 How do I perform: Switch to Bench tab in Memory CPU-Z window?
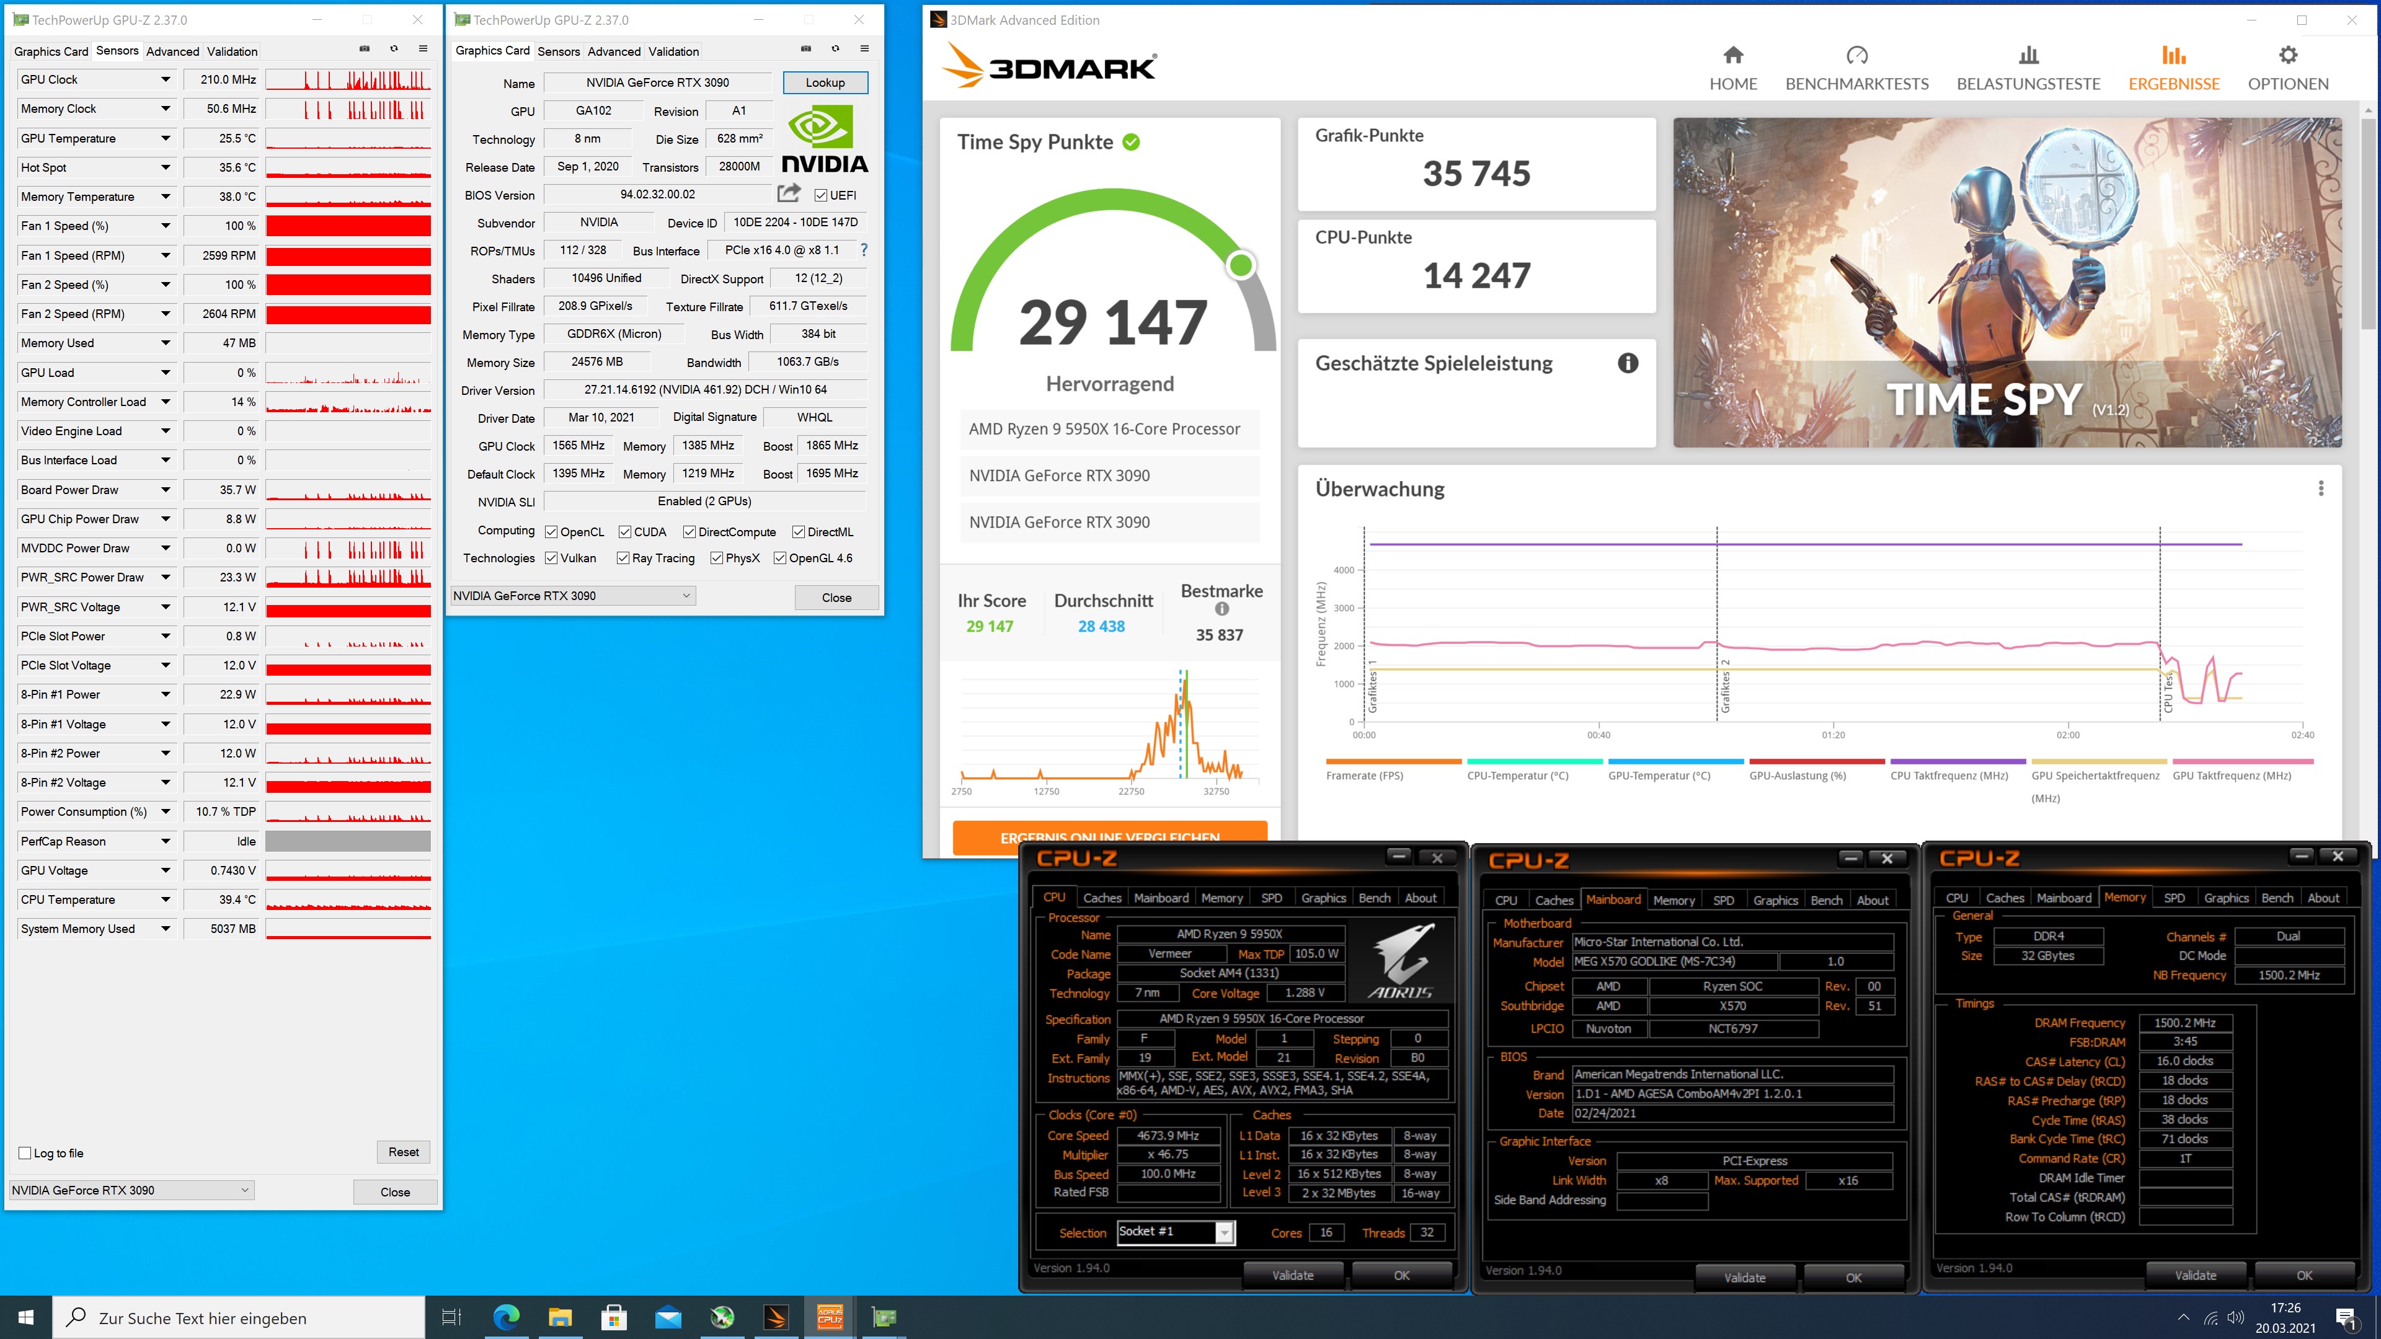tap(2277, 898)
